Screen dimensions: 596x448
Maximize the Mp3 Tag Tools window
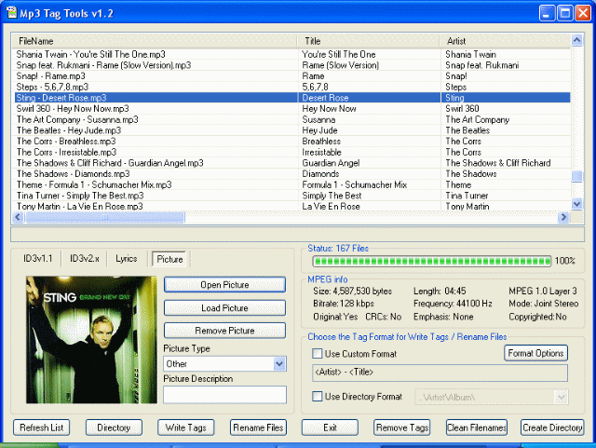(x=565, y=13)
